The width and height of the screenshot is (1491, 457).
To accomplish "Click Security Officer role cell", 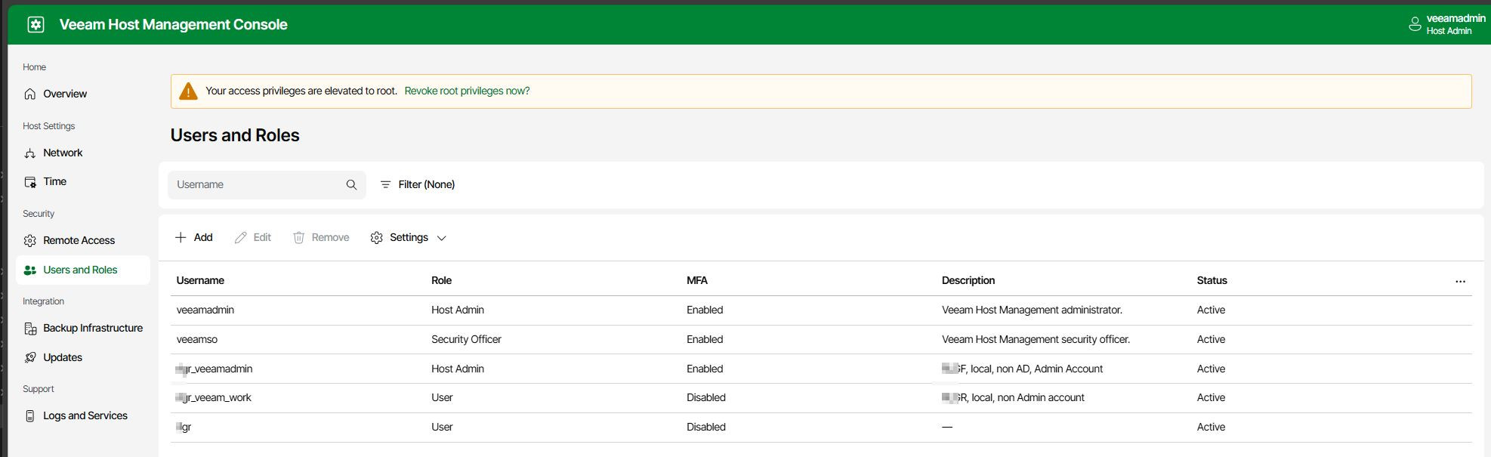I will pyautogui.click(x=466, y=339).
